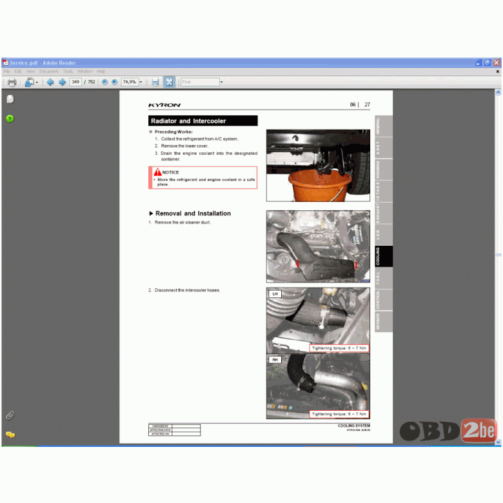The height and width of the screenshot is (503, 503).
Task: Click 'Collect the refrigerant from A/C system' line
Action: [x=199, y=139]
